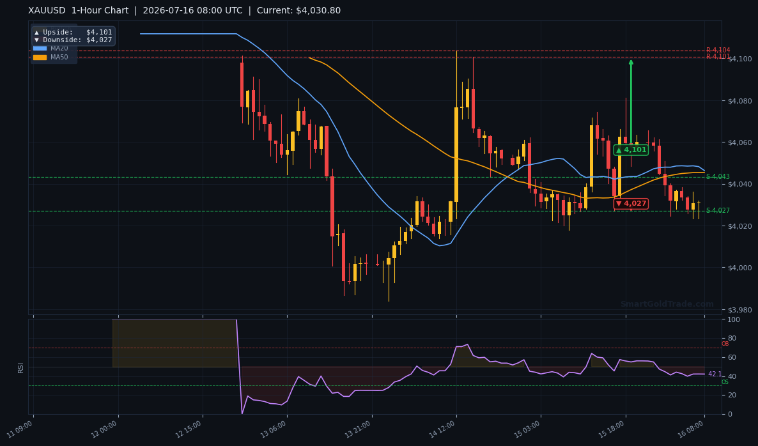This screenshot has width=758, height=446.
Task: Click the green 4,101 upside target tag
Action: [631, 150]
